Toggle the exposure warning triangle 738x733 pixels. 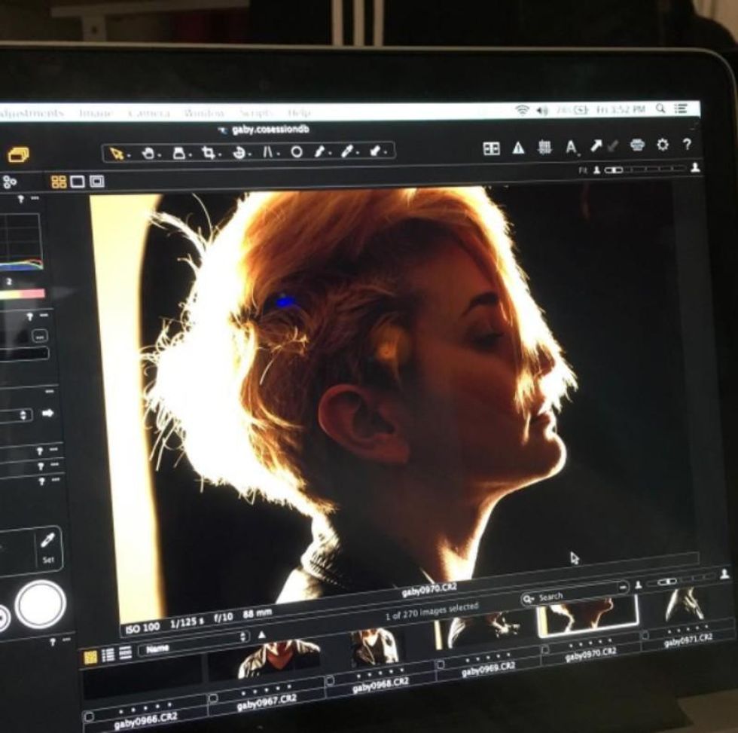coord(518,148)
